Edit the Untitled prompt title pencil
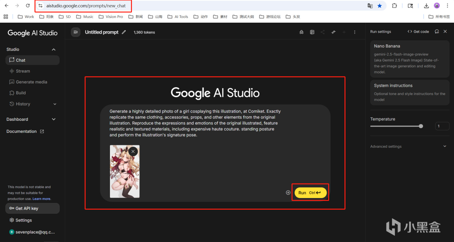This screenshot has width=454, height=242. [124, 32]
